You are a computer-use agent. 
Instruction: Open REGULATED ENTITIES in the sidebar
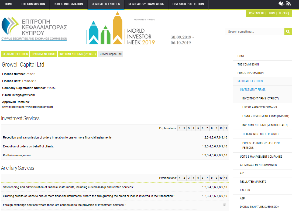[x=262, y=81]
